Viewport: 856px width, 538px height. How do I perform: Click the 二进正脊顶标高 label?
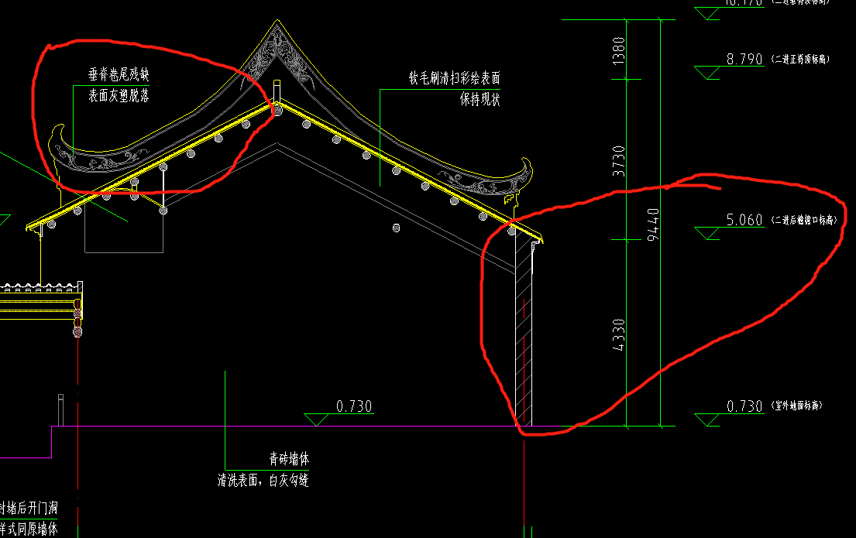801,59
